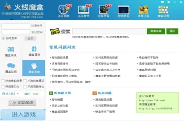Click the wide green search button
184x121 pixels.
(156, 31)
